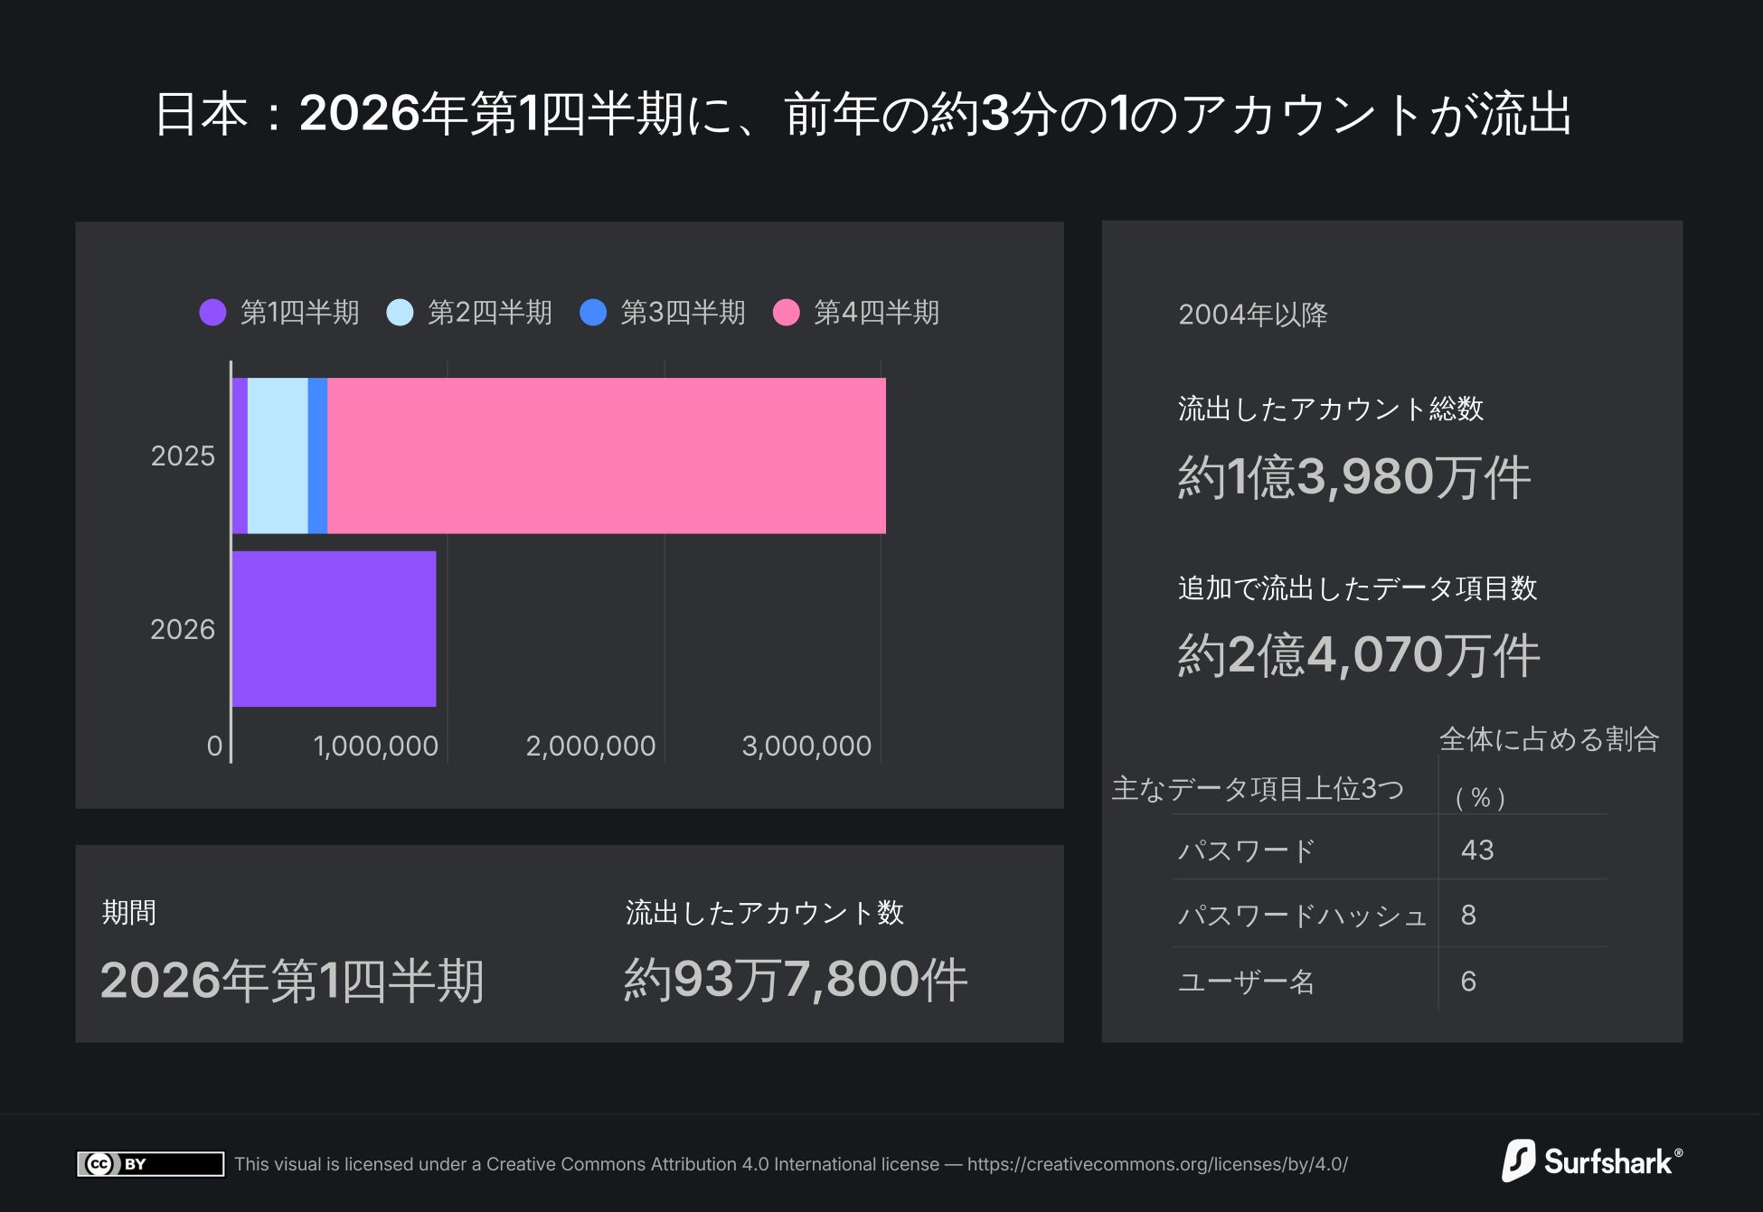Click the light blue 第2四半期 legend dot

[x=400, y=313]
